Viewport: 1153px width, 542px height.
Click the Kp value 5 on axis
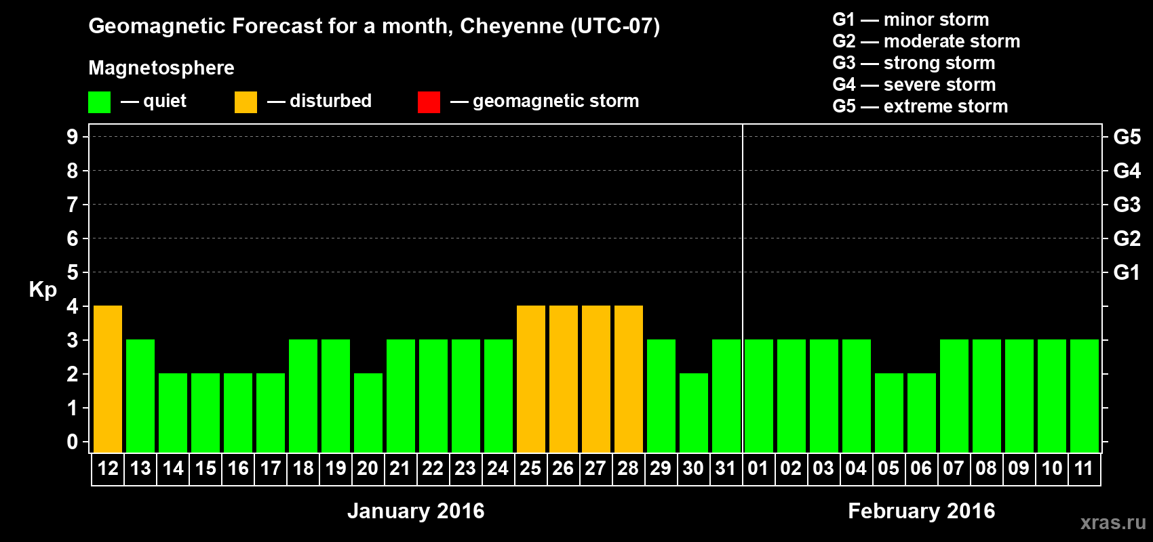pos(73,272)
